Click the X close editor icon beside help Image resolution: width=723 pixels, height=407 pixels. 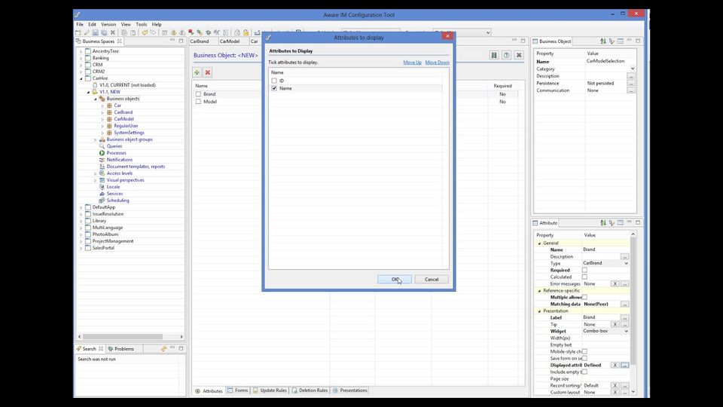(519, 55)
